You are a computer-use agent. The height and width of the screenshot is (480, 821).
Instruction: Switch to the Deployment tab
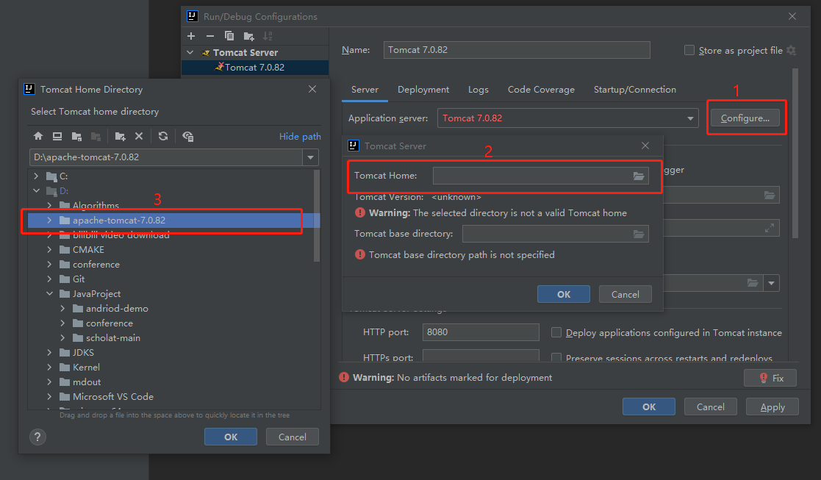click(423, 90)
